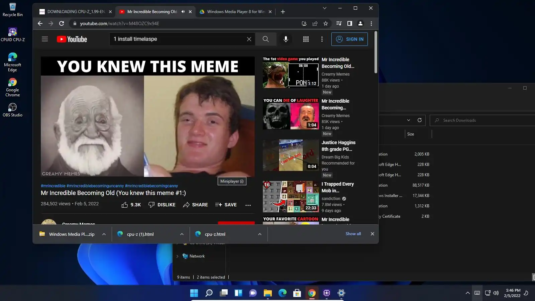Open File Explorer from the taskbar
The width and height of the screenshot is (535, 301).
(x=268, y=293)
